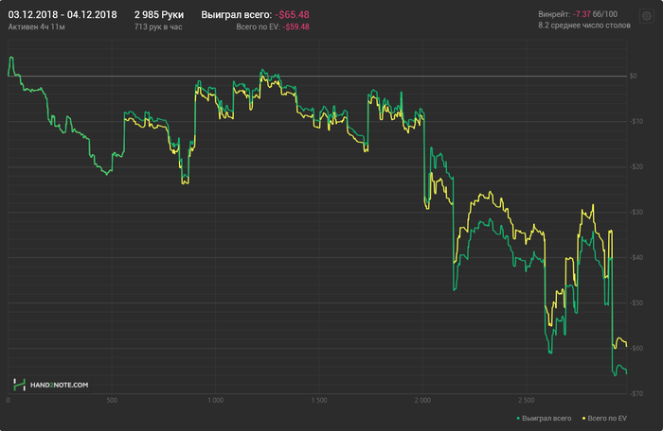This screenshot has height=431, width=663.
Task: Click the -$50 y-axis label
Action: 636,303
